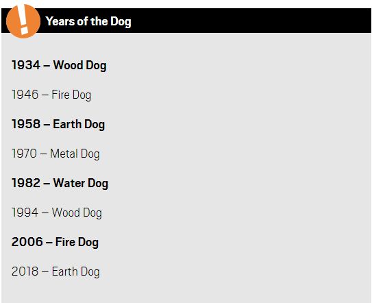Click the year 1970 text
This screenshot has height=303, width=372.
click(x=24, y=154)
